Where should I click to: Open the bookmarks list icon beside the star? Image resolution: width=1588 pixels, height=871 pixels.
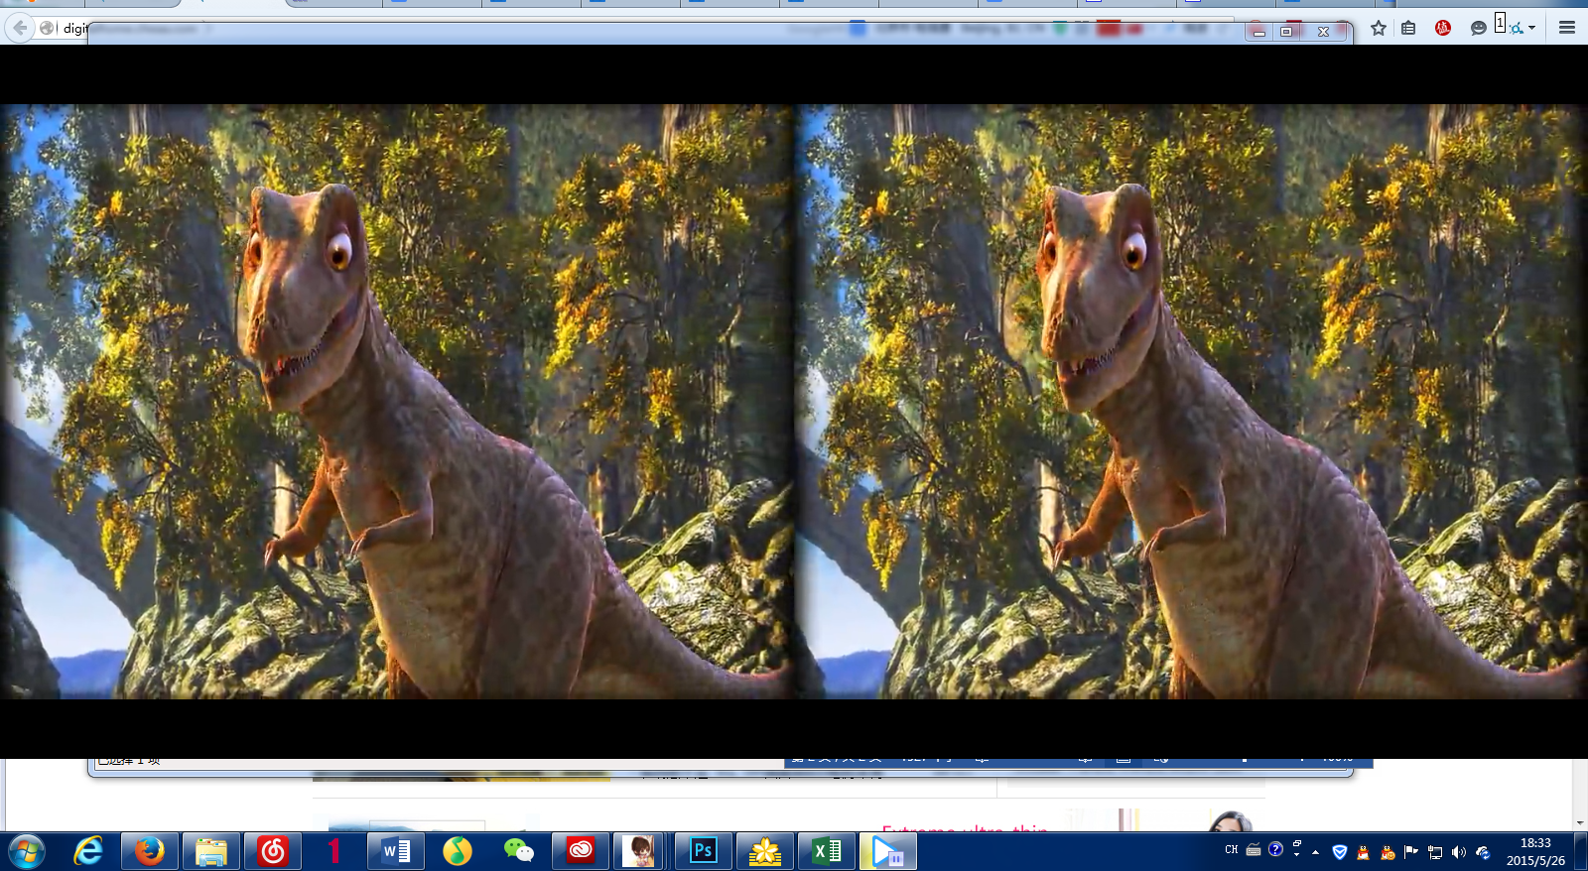pos(1408,28)
